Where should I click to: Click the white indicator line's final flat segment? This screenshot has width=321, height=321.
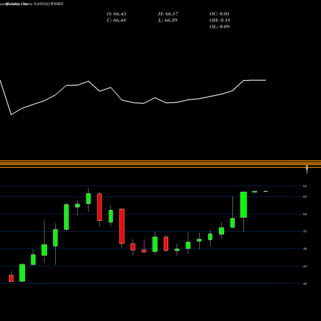pos(255,80)
